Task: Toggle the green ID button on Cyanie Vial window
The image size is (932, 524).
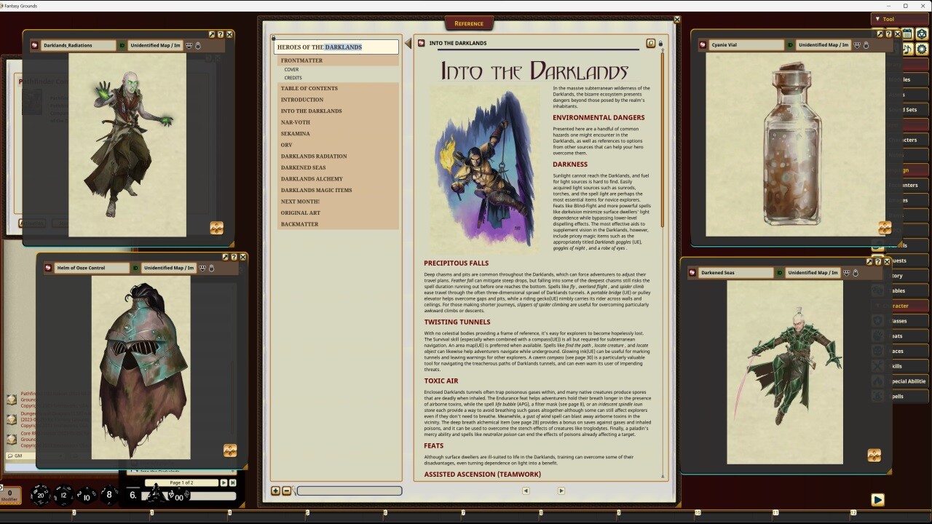Action: click(789, 44)
